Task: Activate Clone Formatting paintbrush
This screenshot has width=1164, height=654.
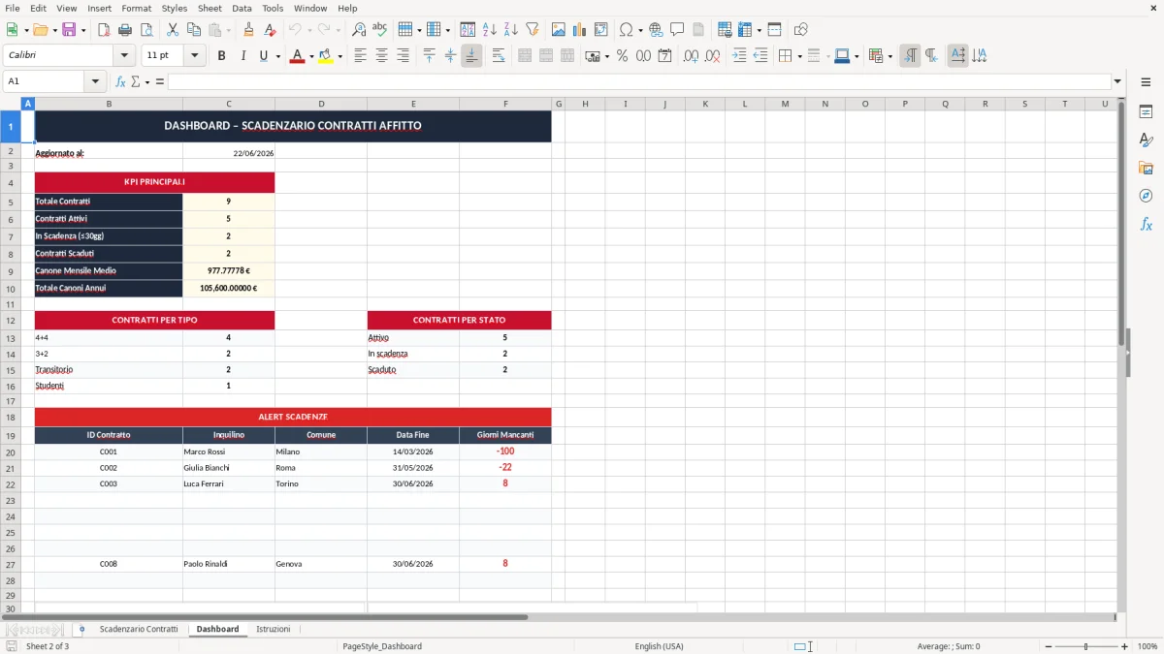Action: (248, 30)
